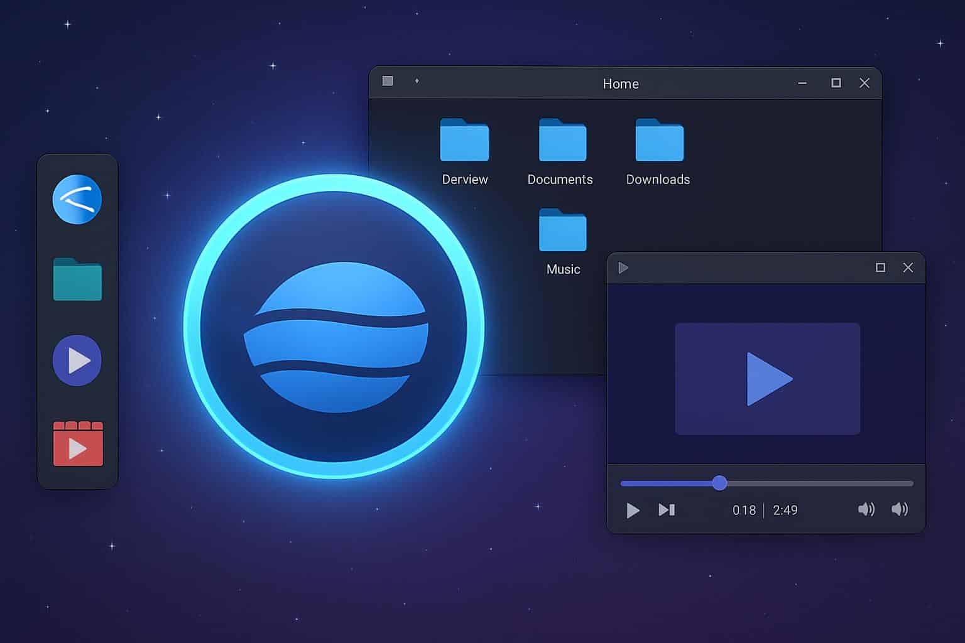This screenshot has height=643, width=965.
Task: Open the purple round media player dock icon
Action: (x=77, y=360)
